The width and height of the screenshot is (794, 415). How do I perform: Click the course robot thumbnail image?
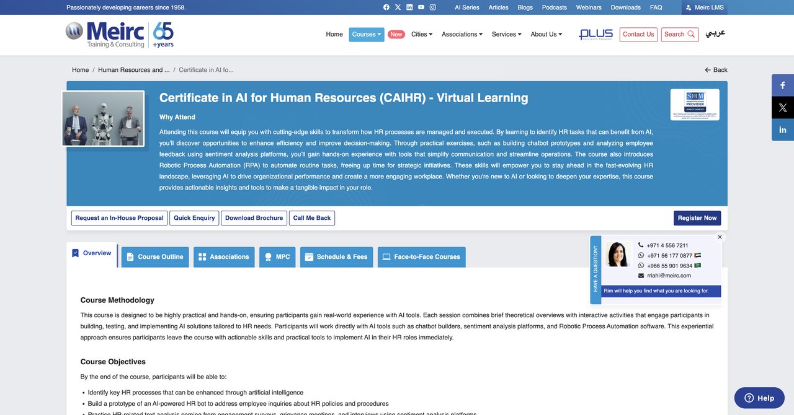click(103, 119)
